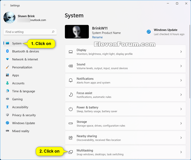Image resolution: width=191 pixels, height=160 pixels.
Task: Go to Privacy & security
Action: 30,115
